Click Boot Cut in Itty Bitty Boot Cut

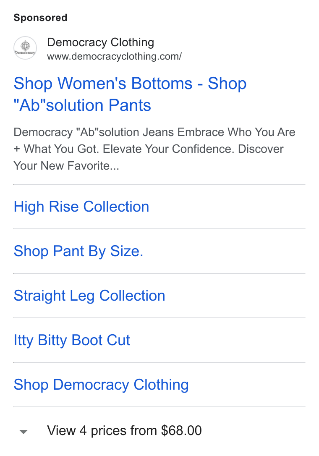coord(101,340)
